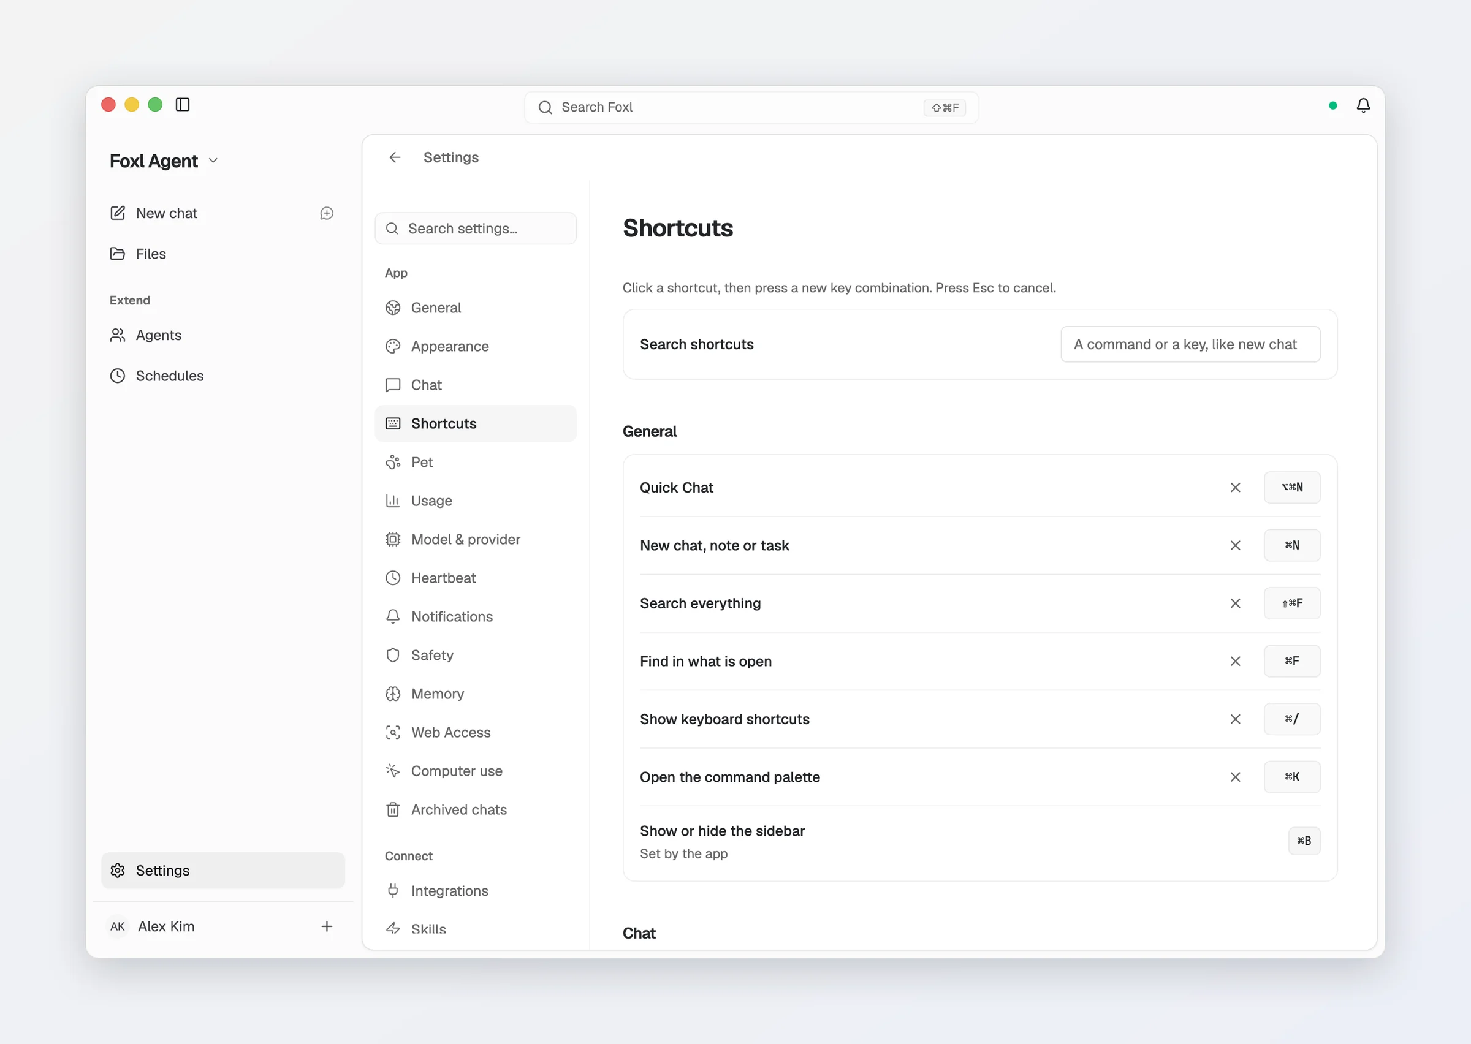Clear the Search everything shortcut
The height and width of the screenshot is (1044, 1471).
(x=1235, y=603)
